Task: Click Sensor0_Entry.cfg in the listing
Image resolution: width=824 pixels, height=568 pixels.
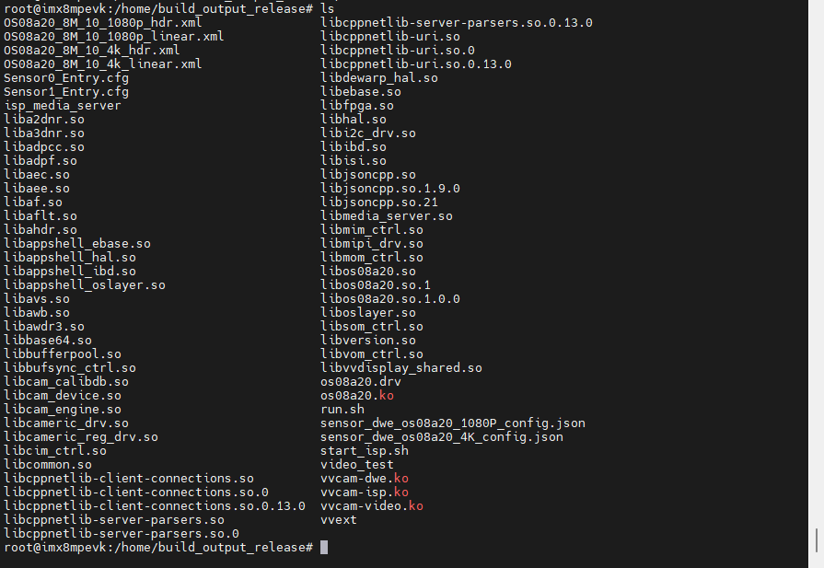Action: (x=65, y=78)
